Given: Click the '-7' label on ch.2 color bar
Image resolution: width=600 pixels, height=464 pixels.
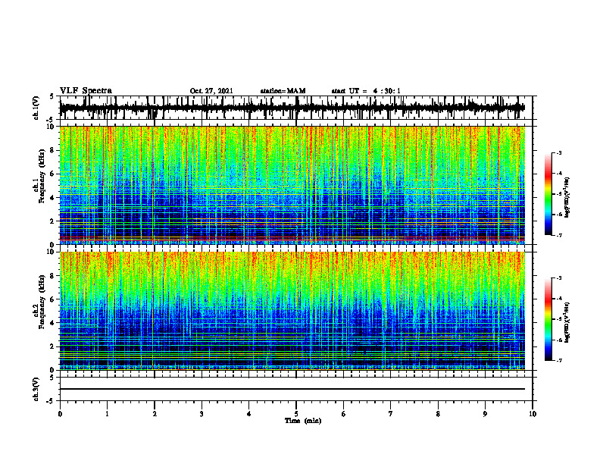Looking at the screenshot, I should (x=558, y=360).
